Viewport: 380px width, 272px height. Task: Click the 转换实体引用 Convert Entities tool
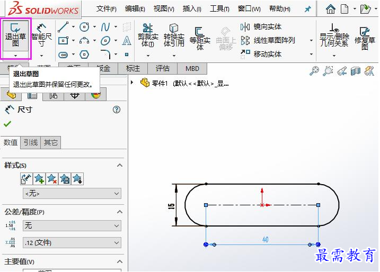[x=174, y=35]
